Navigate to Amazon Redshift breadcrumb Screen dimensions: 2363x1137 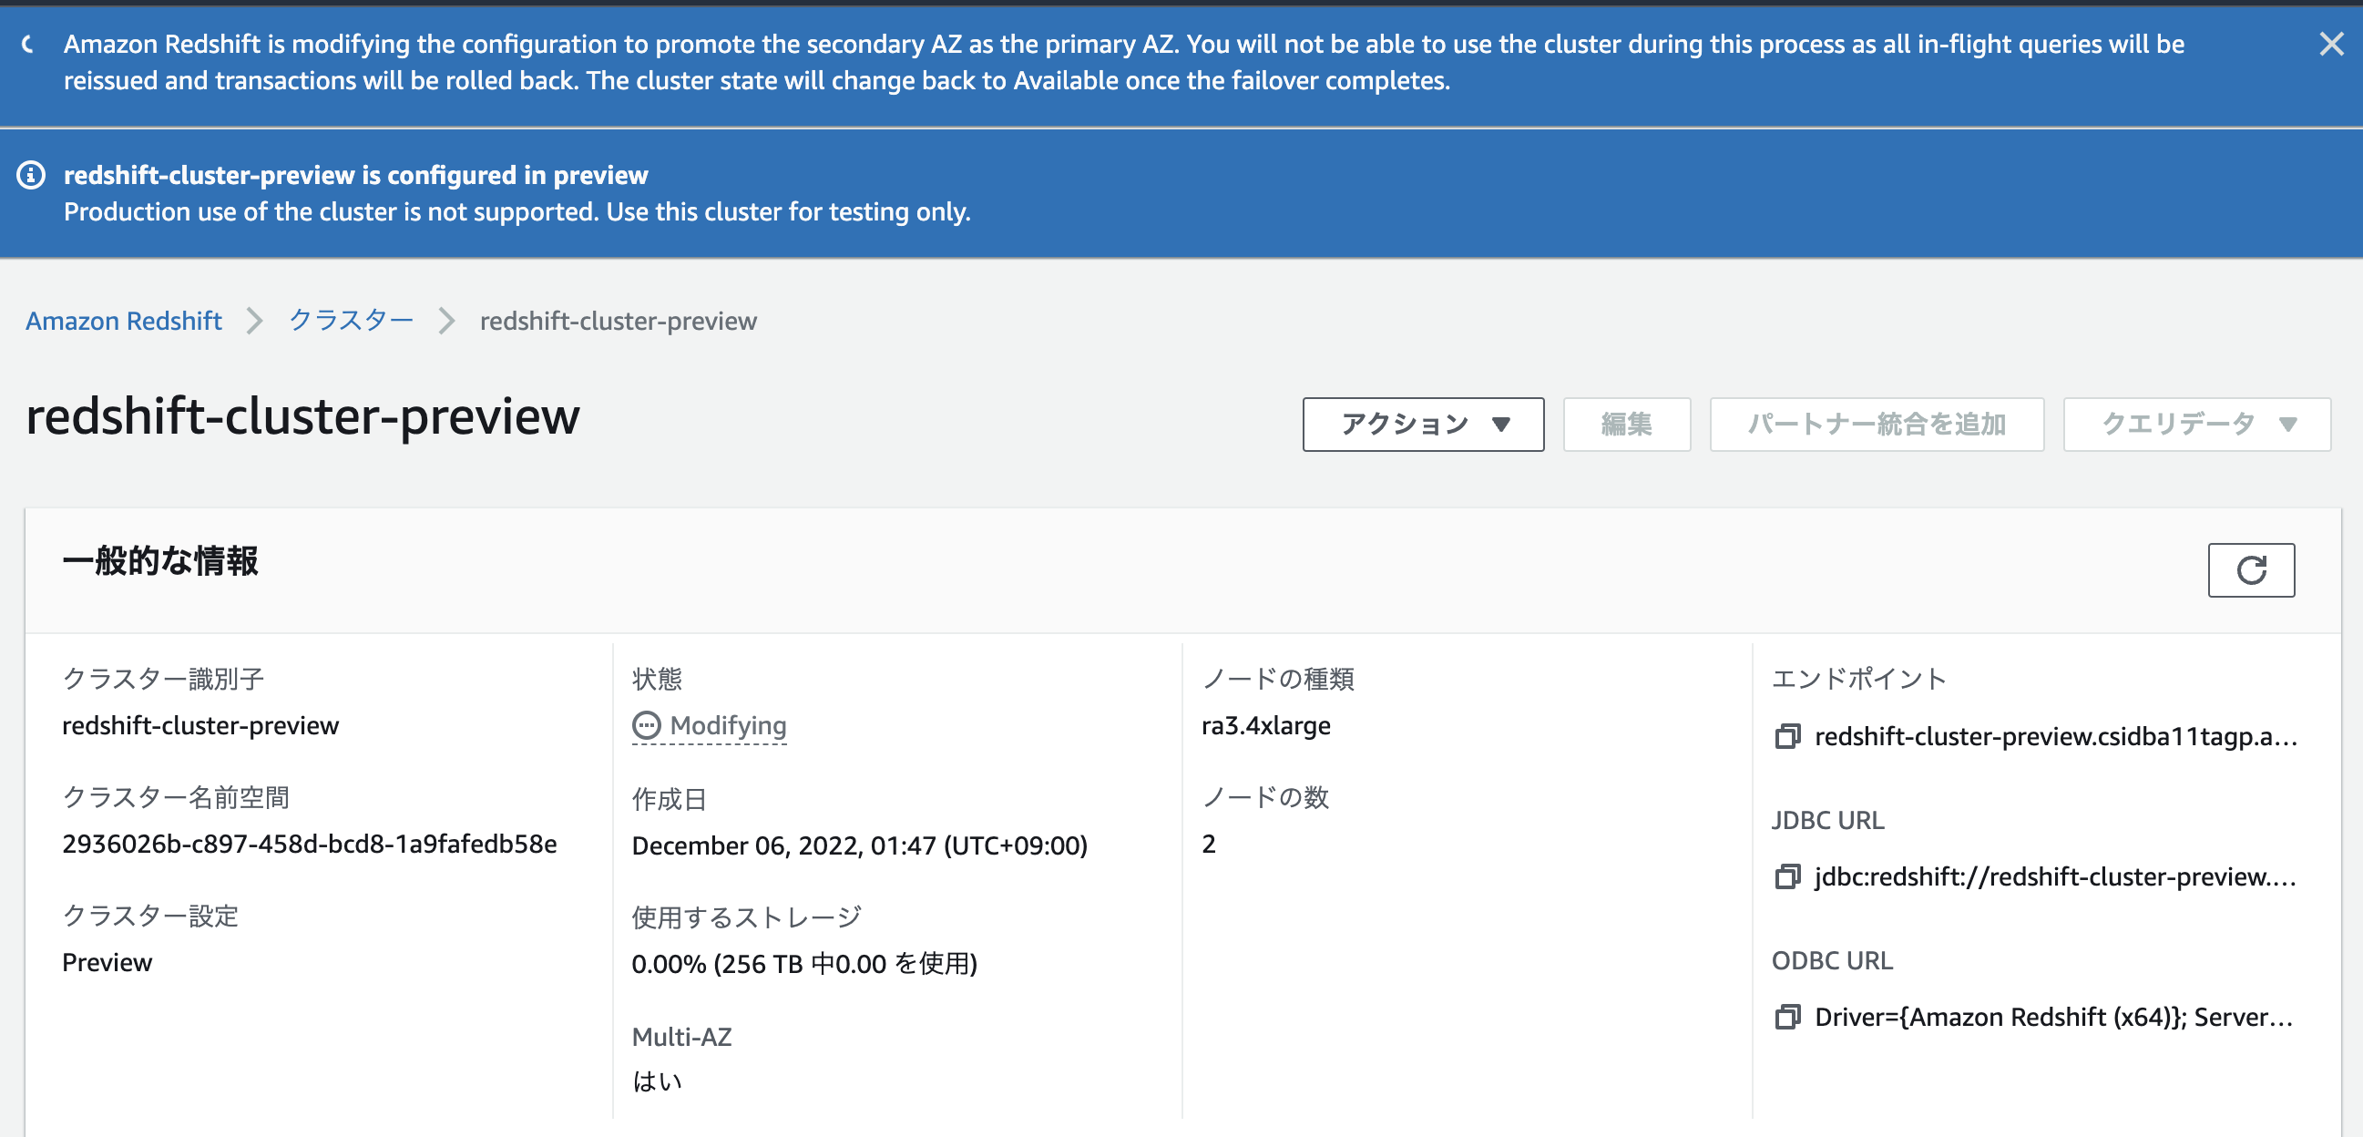click(123, 321)
